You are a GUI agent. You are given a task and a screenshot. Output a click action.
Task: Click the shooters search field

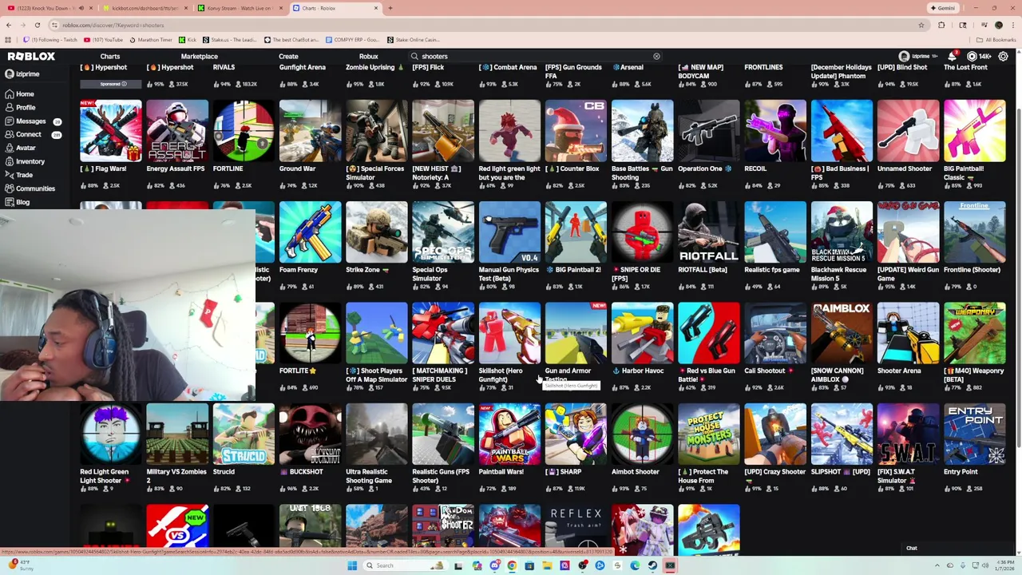click(535, 57)
